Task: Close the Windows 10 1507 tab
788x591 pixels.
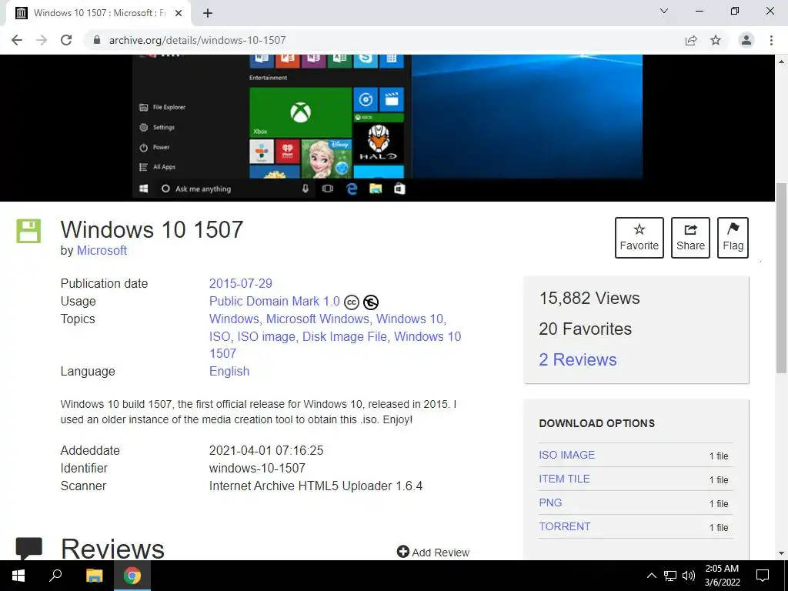Action: [x=179, y=13]
